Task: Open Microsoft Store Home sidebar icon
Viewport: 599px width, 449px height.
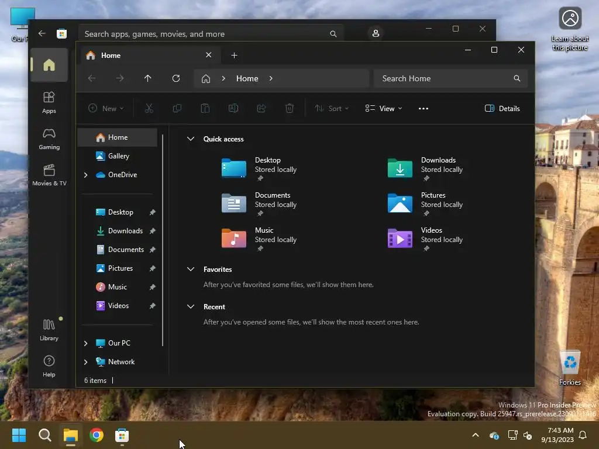Action: (49, 65)
